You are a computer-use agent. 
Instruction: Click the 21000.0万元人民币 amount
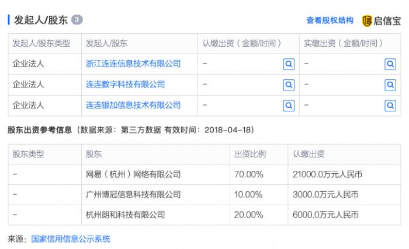point(328,174)
